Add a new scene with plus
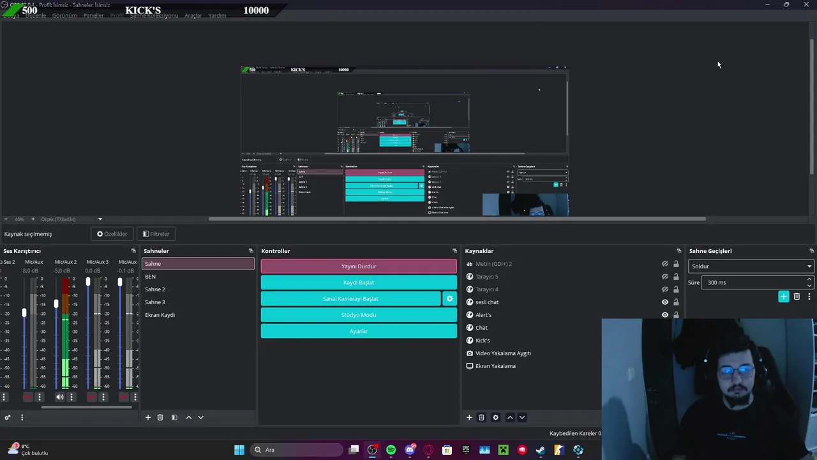817x460 pixels. click(x=148, y=417)
